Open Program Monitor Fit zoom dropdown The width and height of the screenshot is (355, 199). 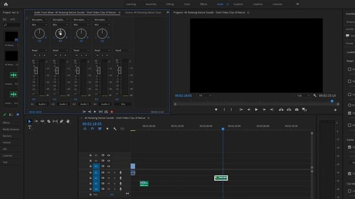[x=205, y=96]
